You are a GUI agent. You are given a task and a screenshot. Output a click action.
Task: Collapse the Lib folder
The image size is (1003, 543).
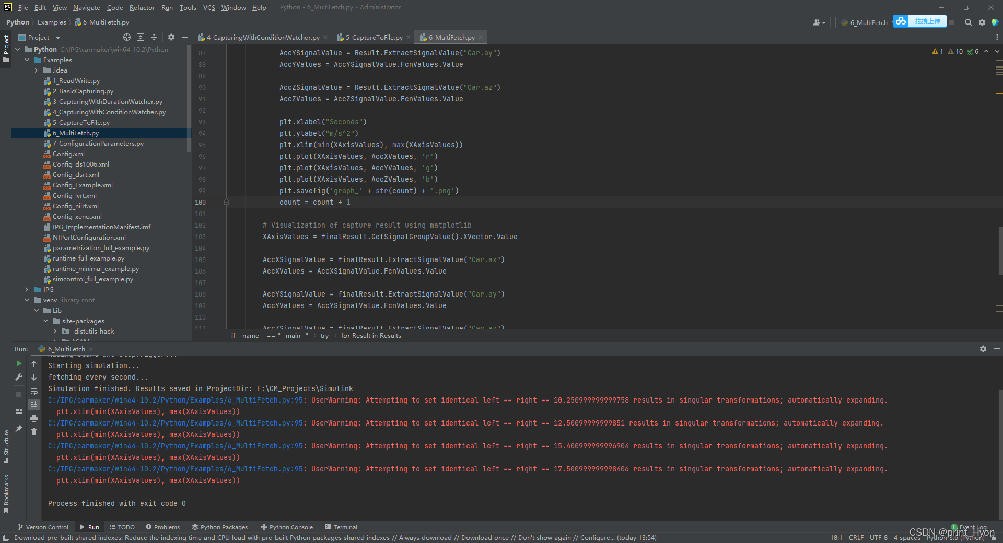(37, 311)
